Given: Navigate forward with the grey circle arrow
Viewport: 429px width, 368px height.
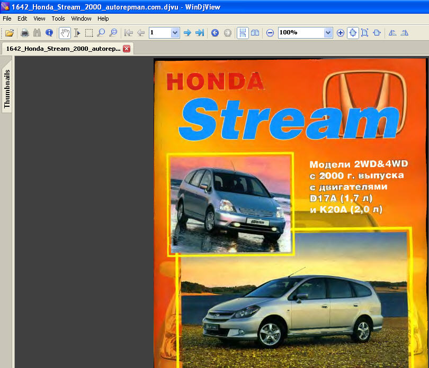Looking at the screenshot, I should click(x=227, y=33).
